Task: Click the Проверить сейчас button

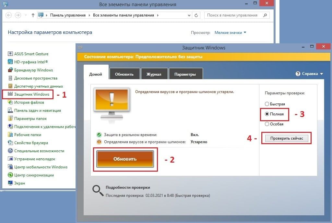Action: 287,138
